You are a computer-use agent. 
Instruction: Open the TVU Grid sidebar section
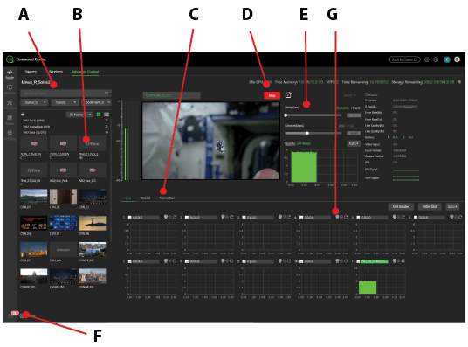pyautogui.click(x=10, y=105)
